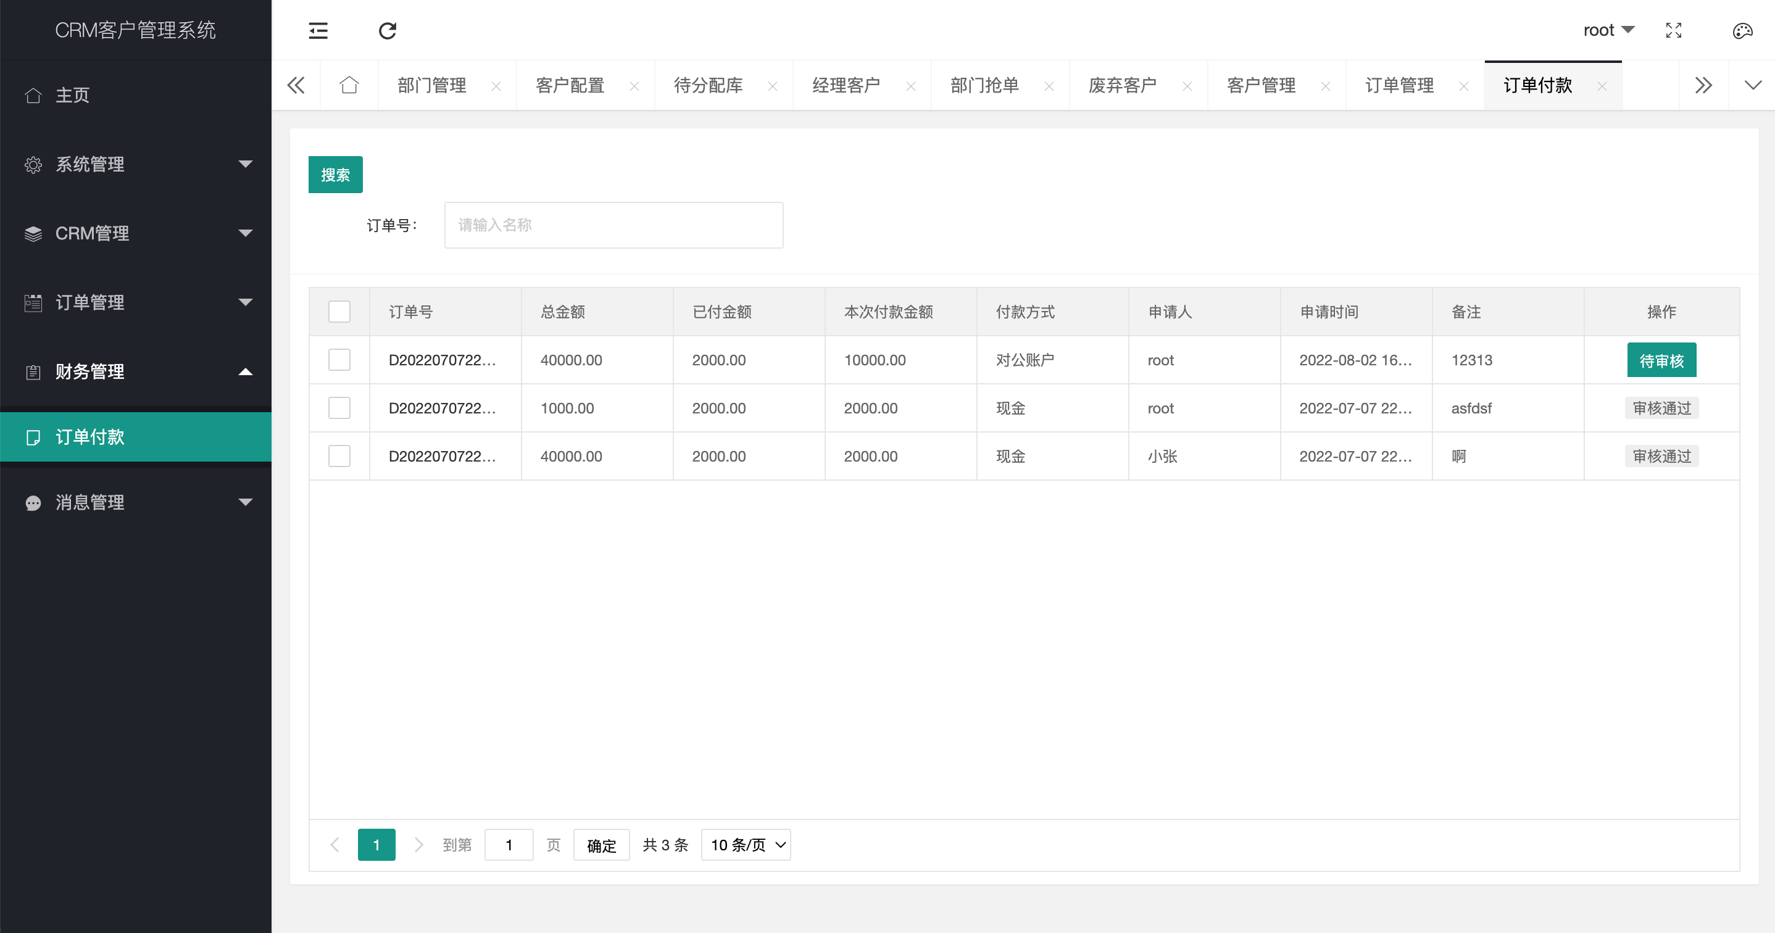Expand the 订单管理 sidebar menu
The height and width of the screenshot is (933, 1775).
(136, 302)
